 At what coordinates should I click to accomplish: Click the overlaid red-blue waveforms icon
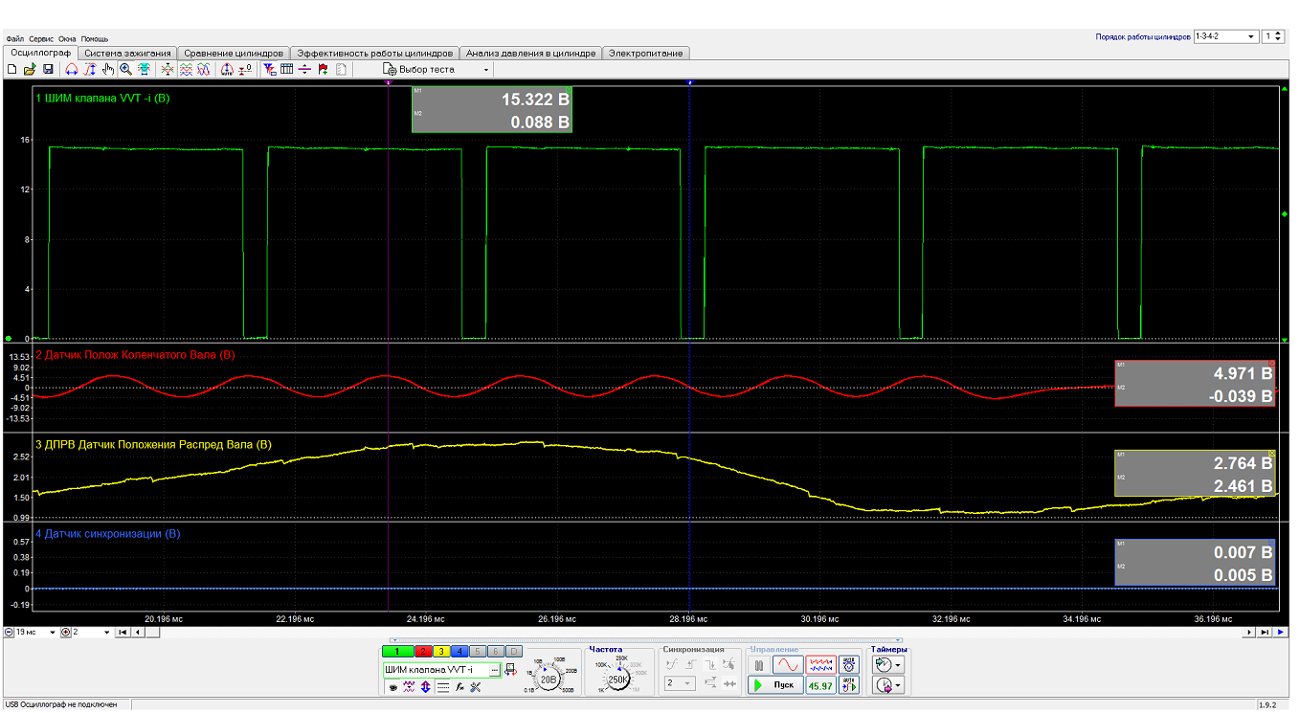click(204, 69)
